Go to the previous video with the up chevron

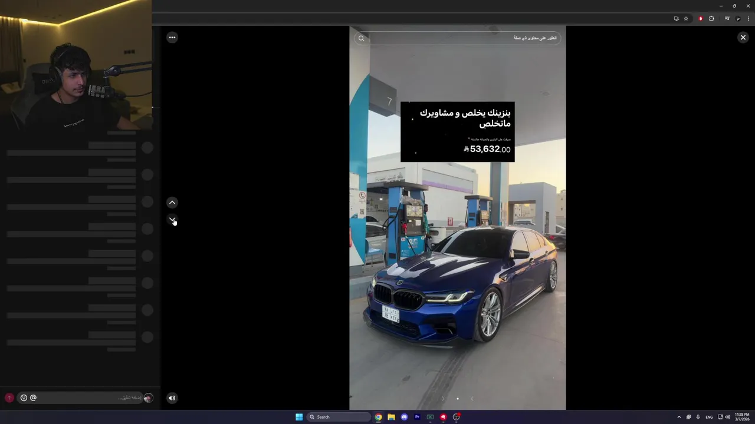coord(172,203)
